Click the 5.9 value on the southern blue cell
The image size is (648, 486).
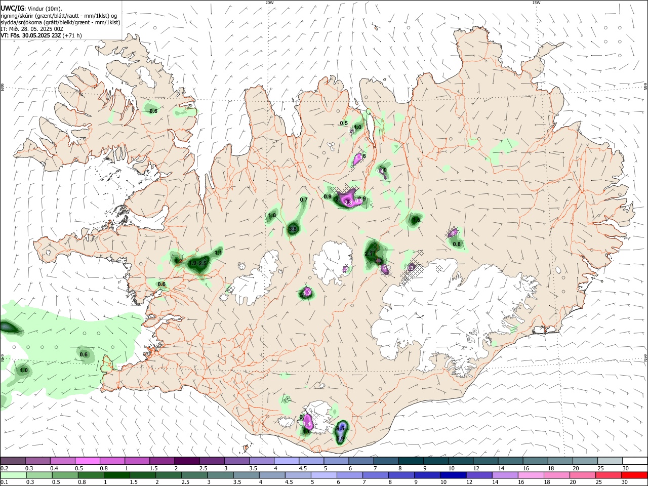340,438
